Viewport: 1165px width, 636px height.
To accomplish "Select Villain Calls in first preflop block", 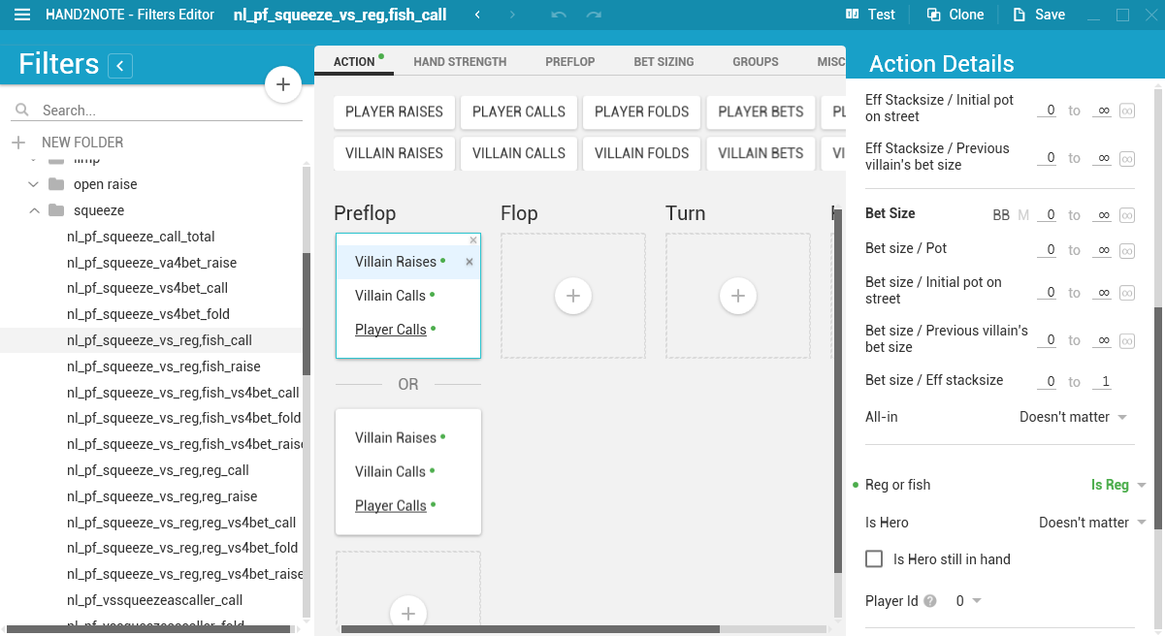I will pyautogui.click(x=390, y=296).
